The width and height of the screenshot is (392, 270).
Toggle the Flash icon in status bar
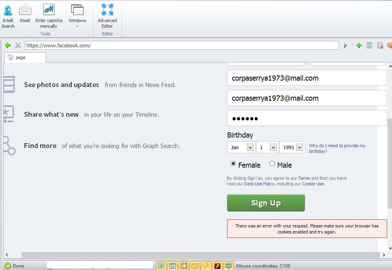pyautogui.click(x=217, y=266)
